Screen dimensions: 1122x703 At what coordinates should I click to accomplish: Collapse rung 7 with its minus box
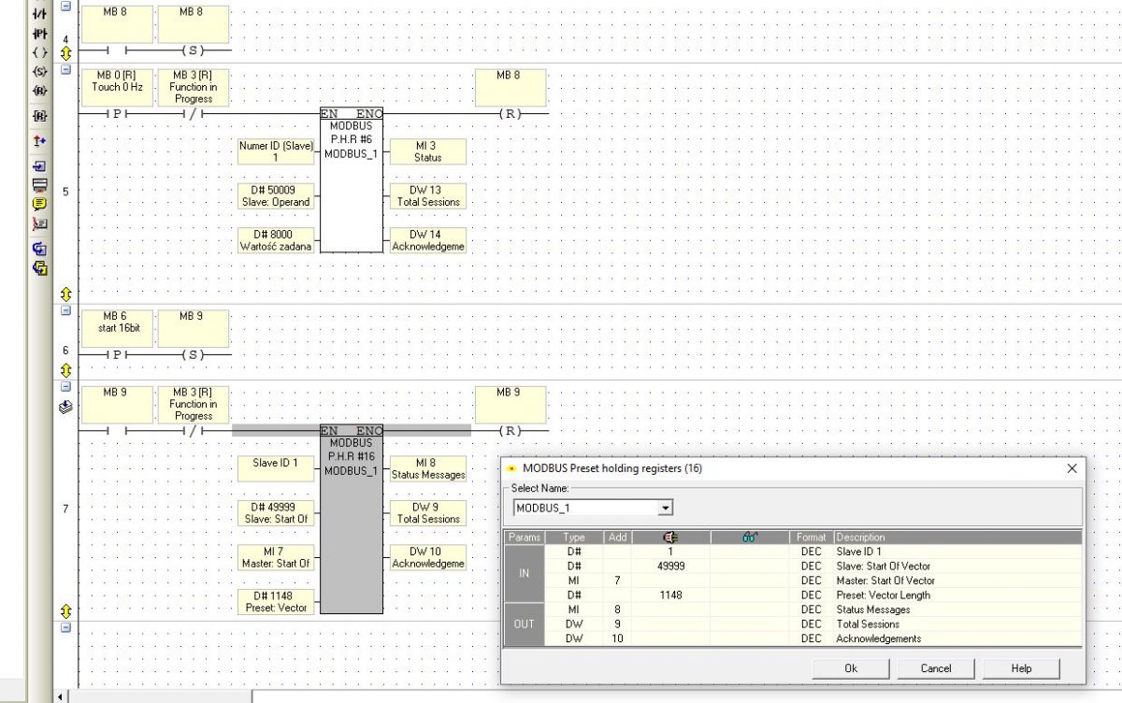(66, 386)
